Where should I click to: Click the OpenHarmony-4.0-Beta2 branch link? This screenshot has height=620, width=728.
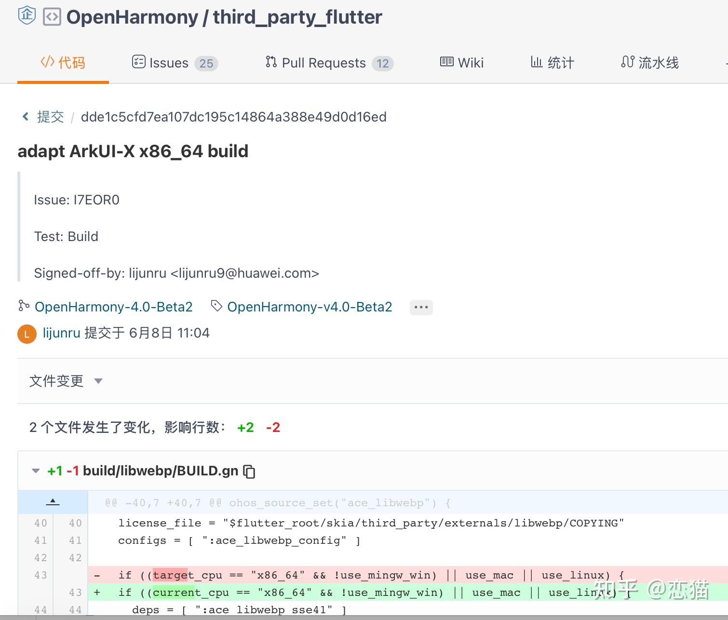pyautogui.click(x=114, y=307)
